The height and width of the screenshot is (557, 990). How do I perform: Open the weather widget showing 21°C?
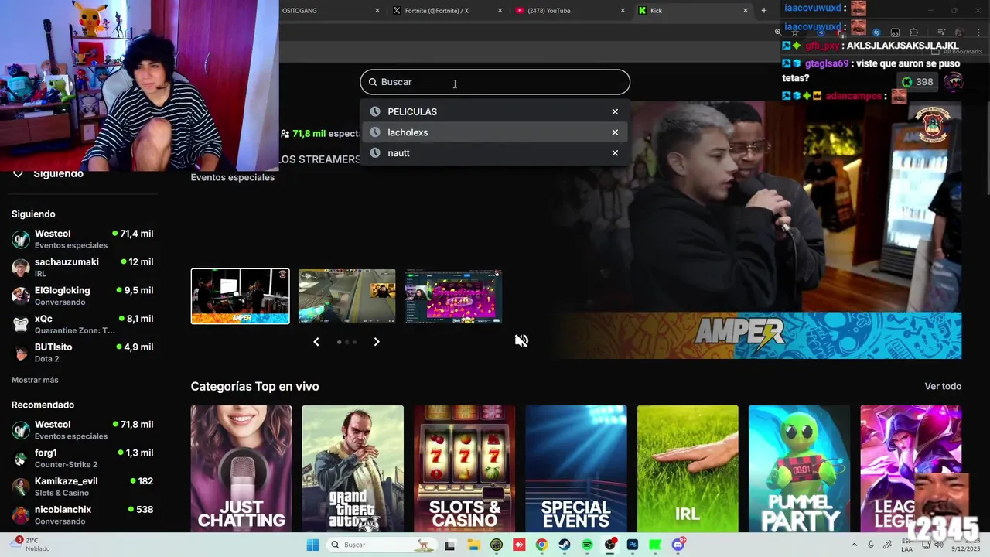31,545
